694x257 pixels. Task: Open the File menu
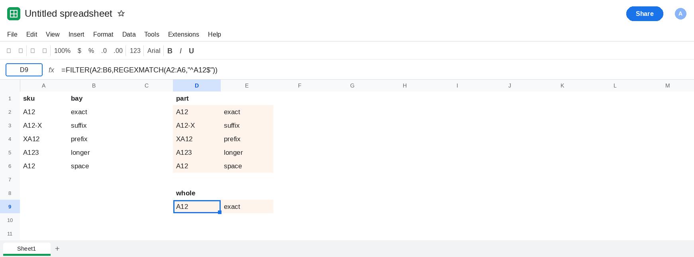click(x=12, y=34)
